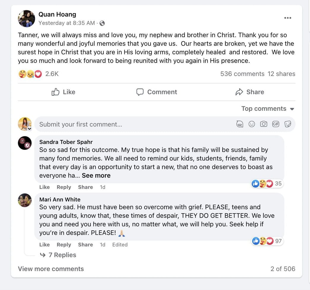This screenshot has height=290, width=310.
Task: Like Sandra Tober Spahr's comment
Action: pos(44,187)
